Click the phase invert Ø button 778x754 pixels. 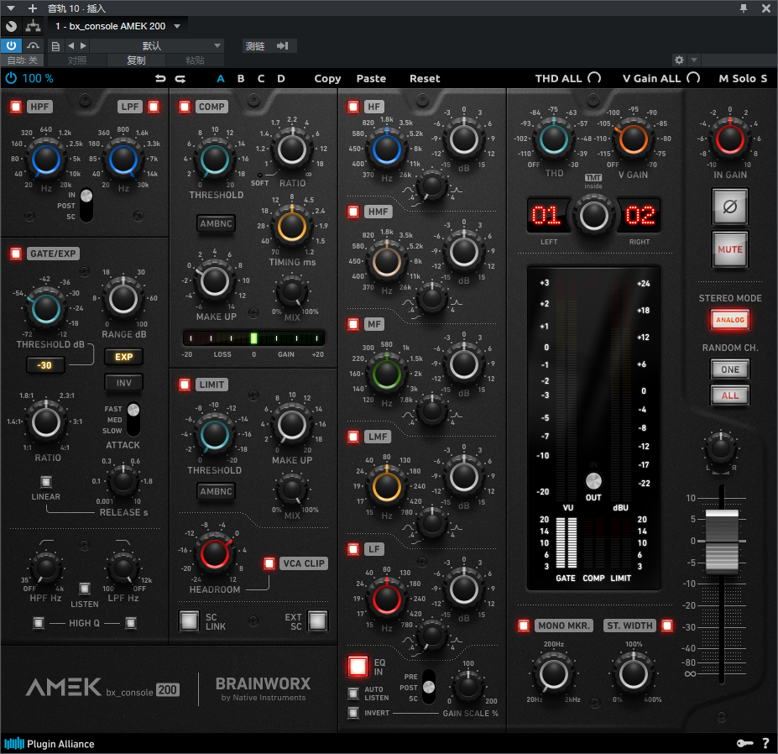(730, 207)
